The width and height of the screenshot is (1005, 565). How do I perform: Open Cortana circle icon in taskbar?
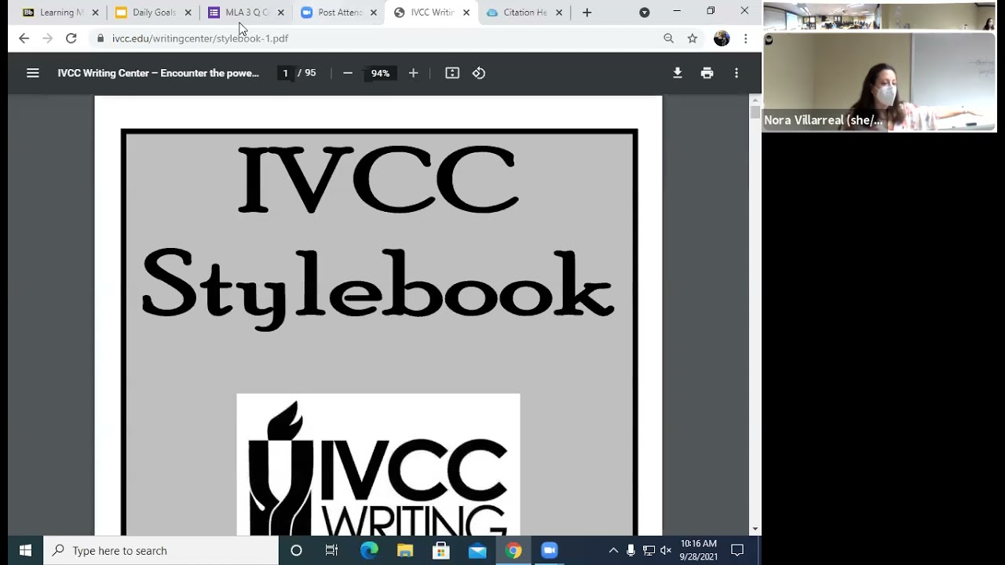(296, 550)
